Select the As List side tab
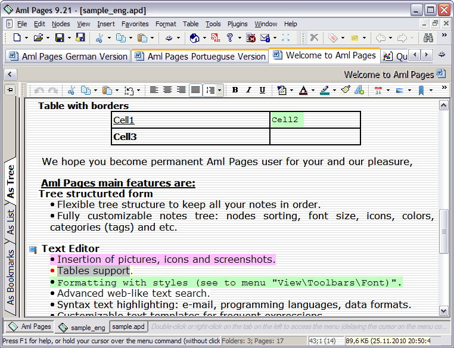The width and height of the screenshot is (454, 348). (10, 222)
